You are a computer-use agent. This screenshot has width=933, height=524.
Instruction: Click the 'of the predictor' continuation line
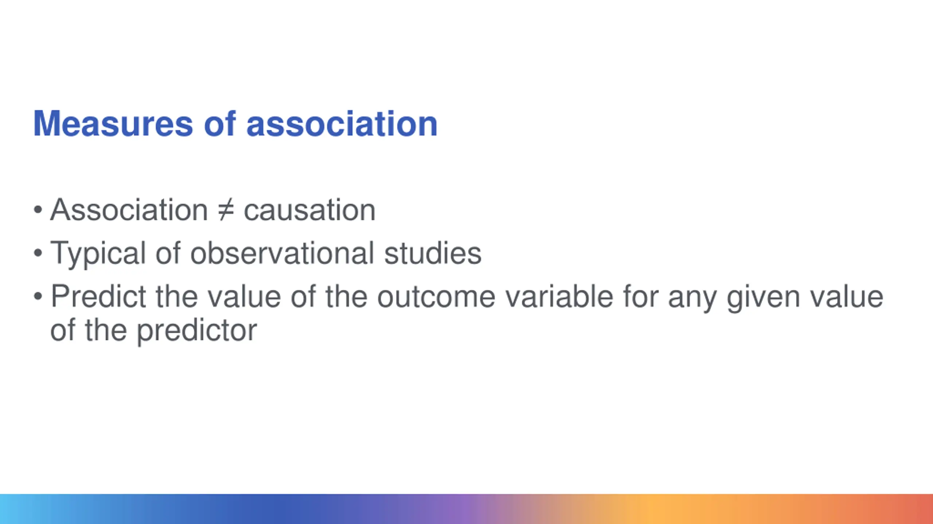tap(153, 331)
